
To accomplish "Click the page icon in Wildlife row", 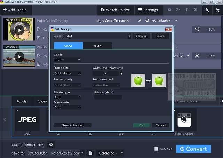I will coord(39,56).
